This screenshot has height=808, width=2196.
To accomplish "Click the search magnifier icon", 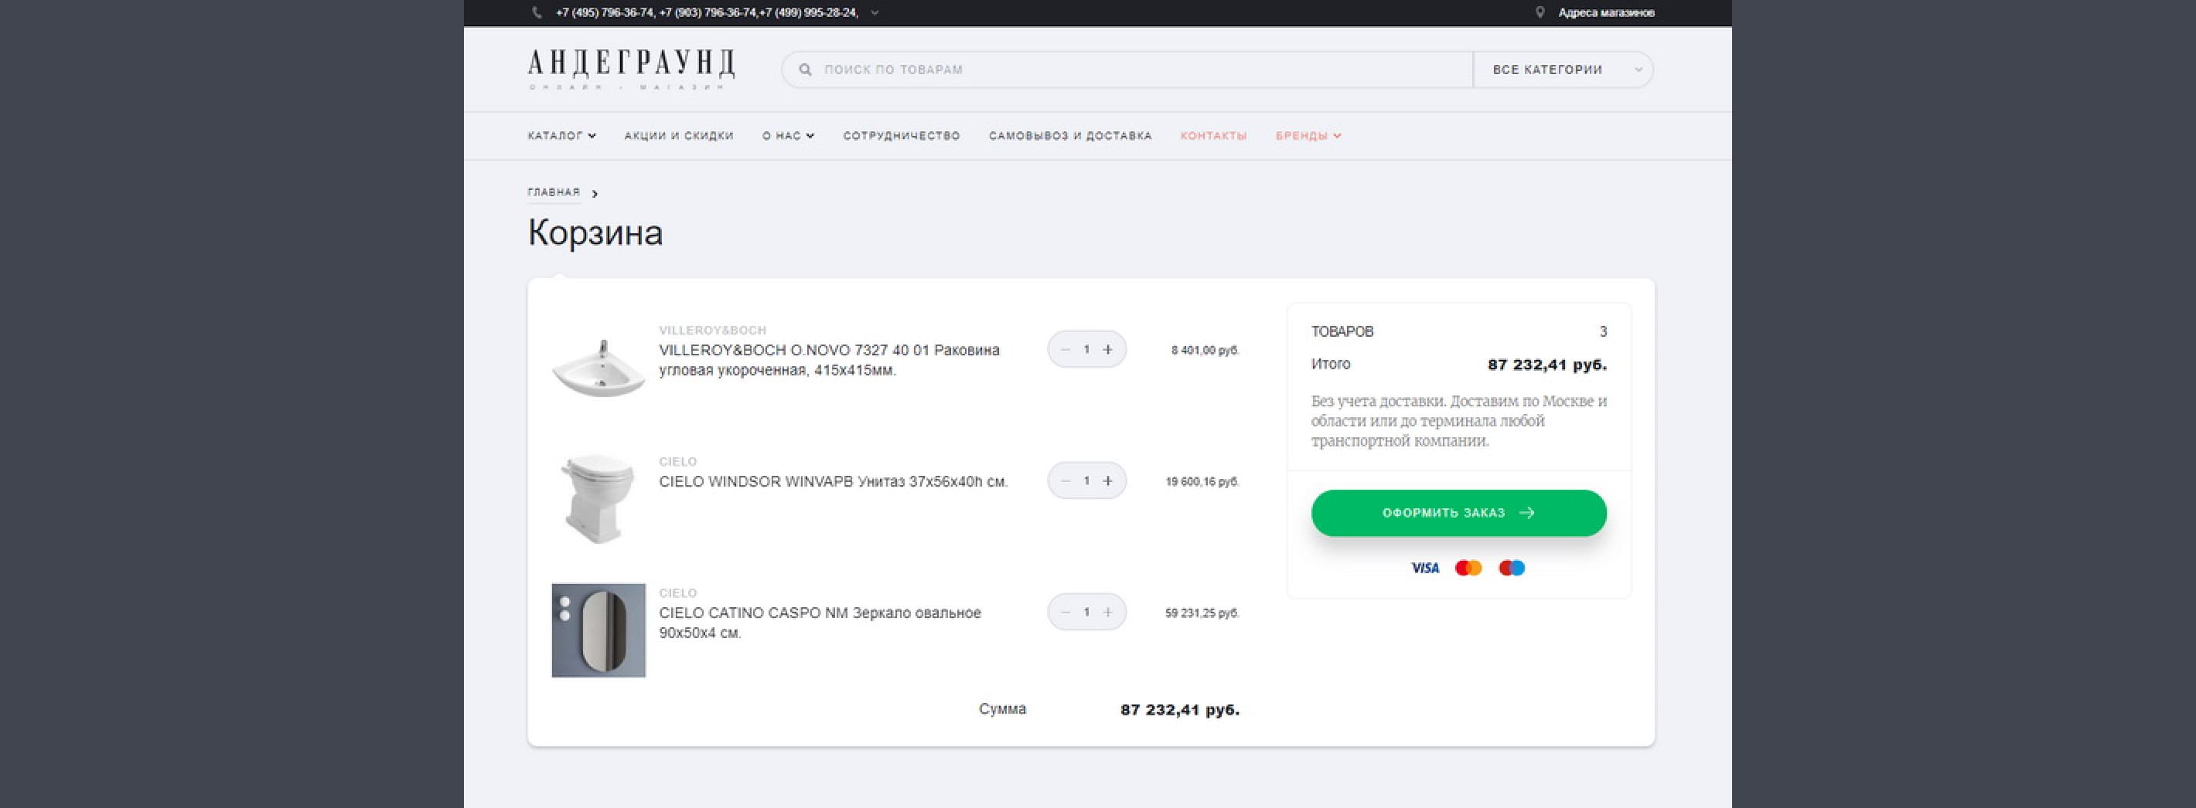I will [x=805, y=70].
